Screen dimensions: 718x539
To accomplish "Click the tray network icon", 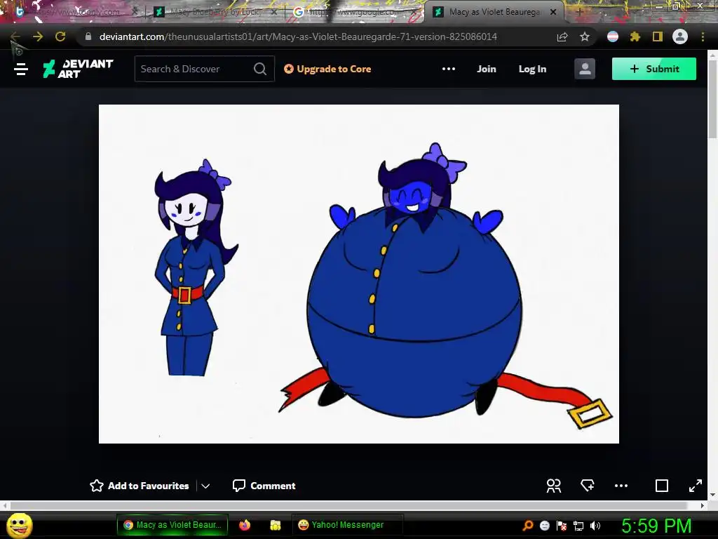I will (578, 526).
